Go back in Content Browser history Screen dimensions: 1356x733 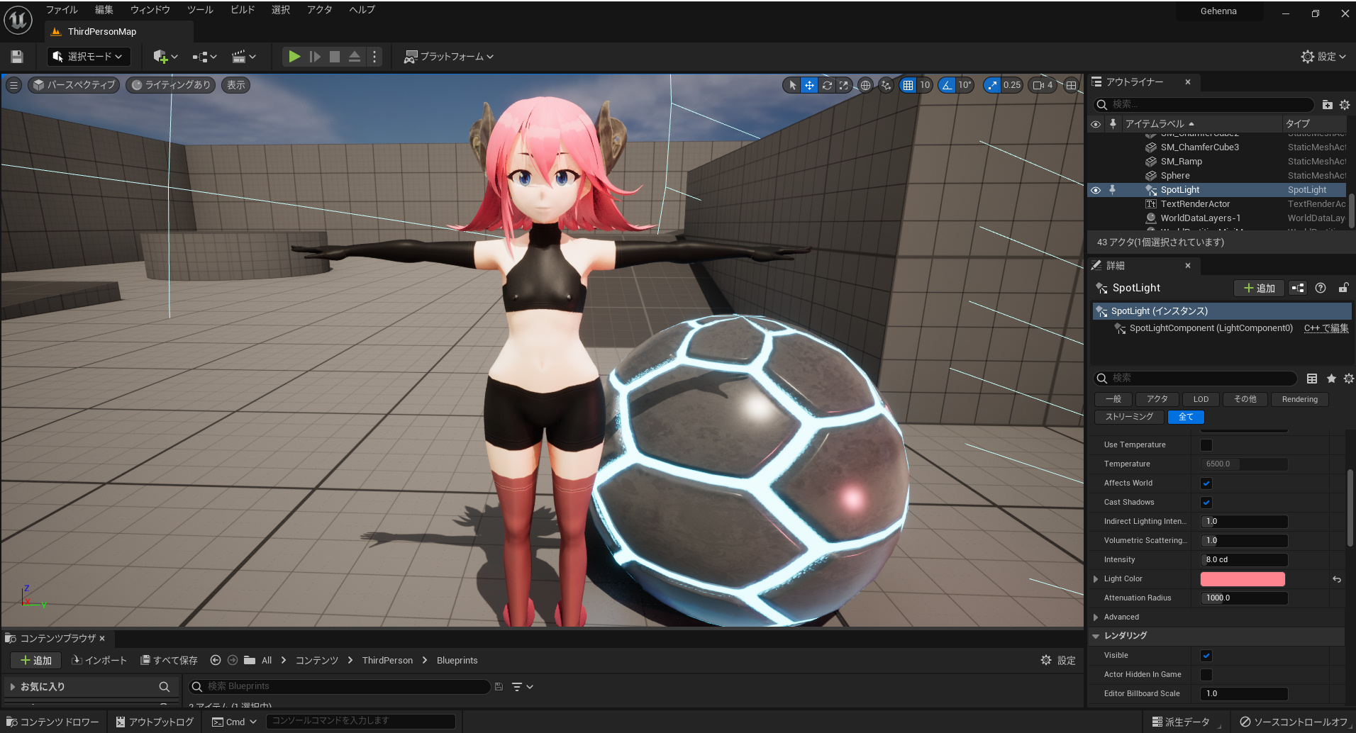coord(216,660)
